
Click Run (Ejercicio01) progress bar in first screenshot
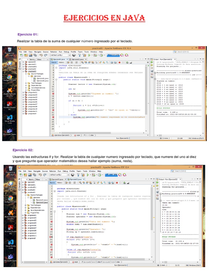(144, 138)
